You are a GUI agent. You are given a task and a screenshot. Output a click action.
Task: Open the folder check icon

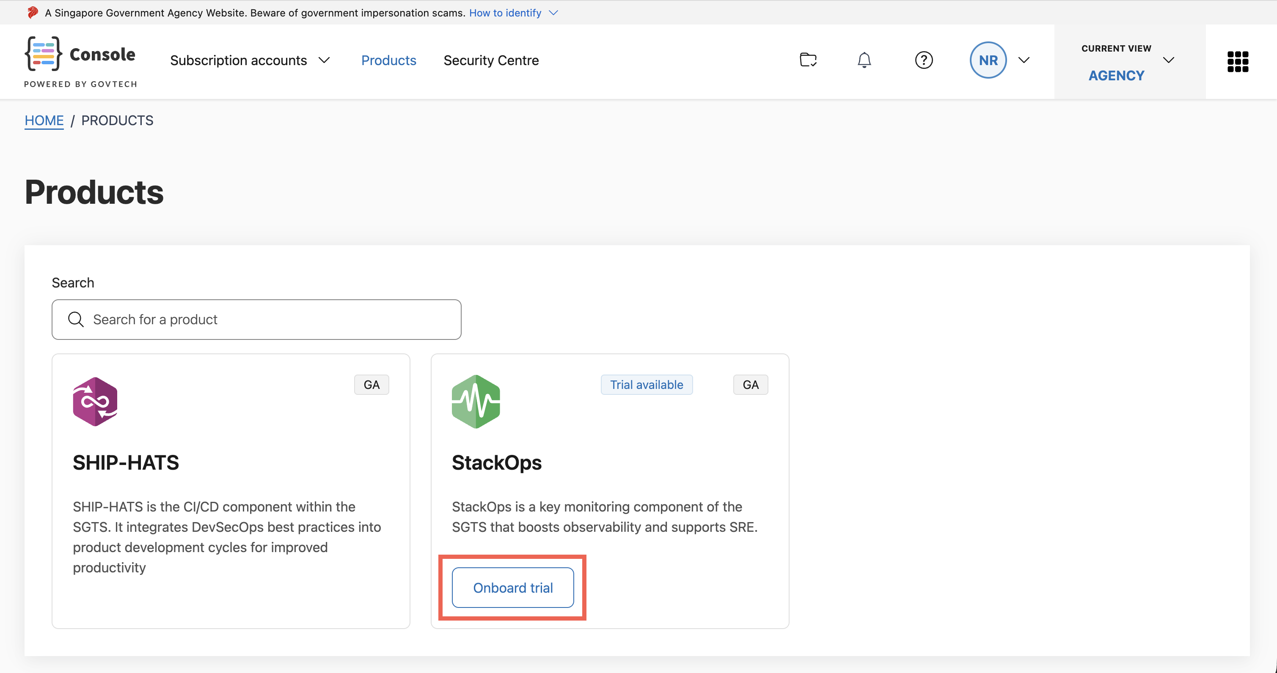(808, 60)
